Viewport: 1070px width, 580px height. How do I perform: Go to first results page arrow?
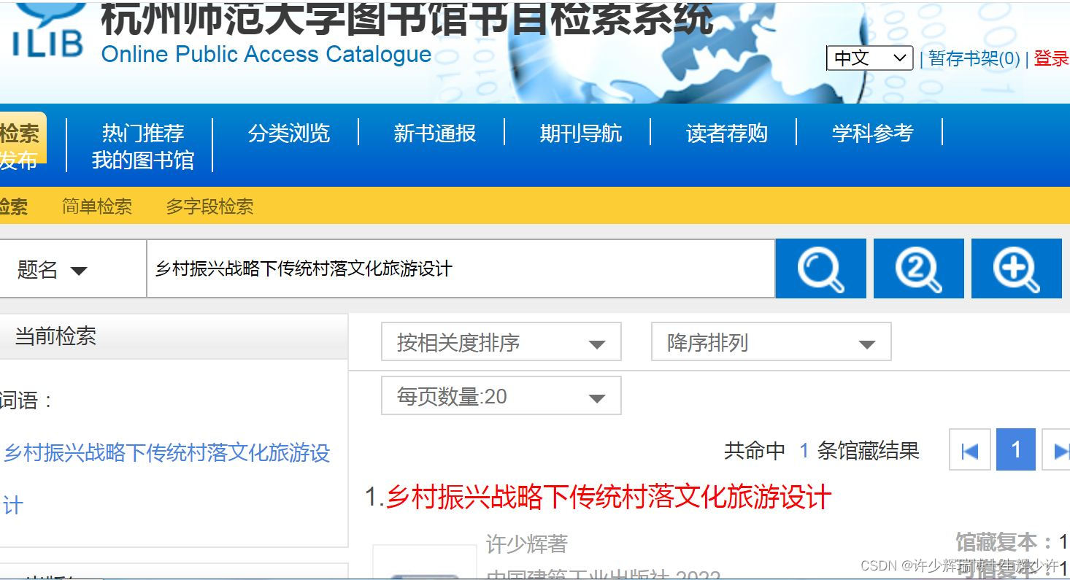point(969,450)
